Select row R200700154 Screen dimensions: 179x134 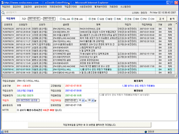tap(89, 66)
